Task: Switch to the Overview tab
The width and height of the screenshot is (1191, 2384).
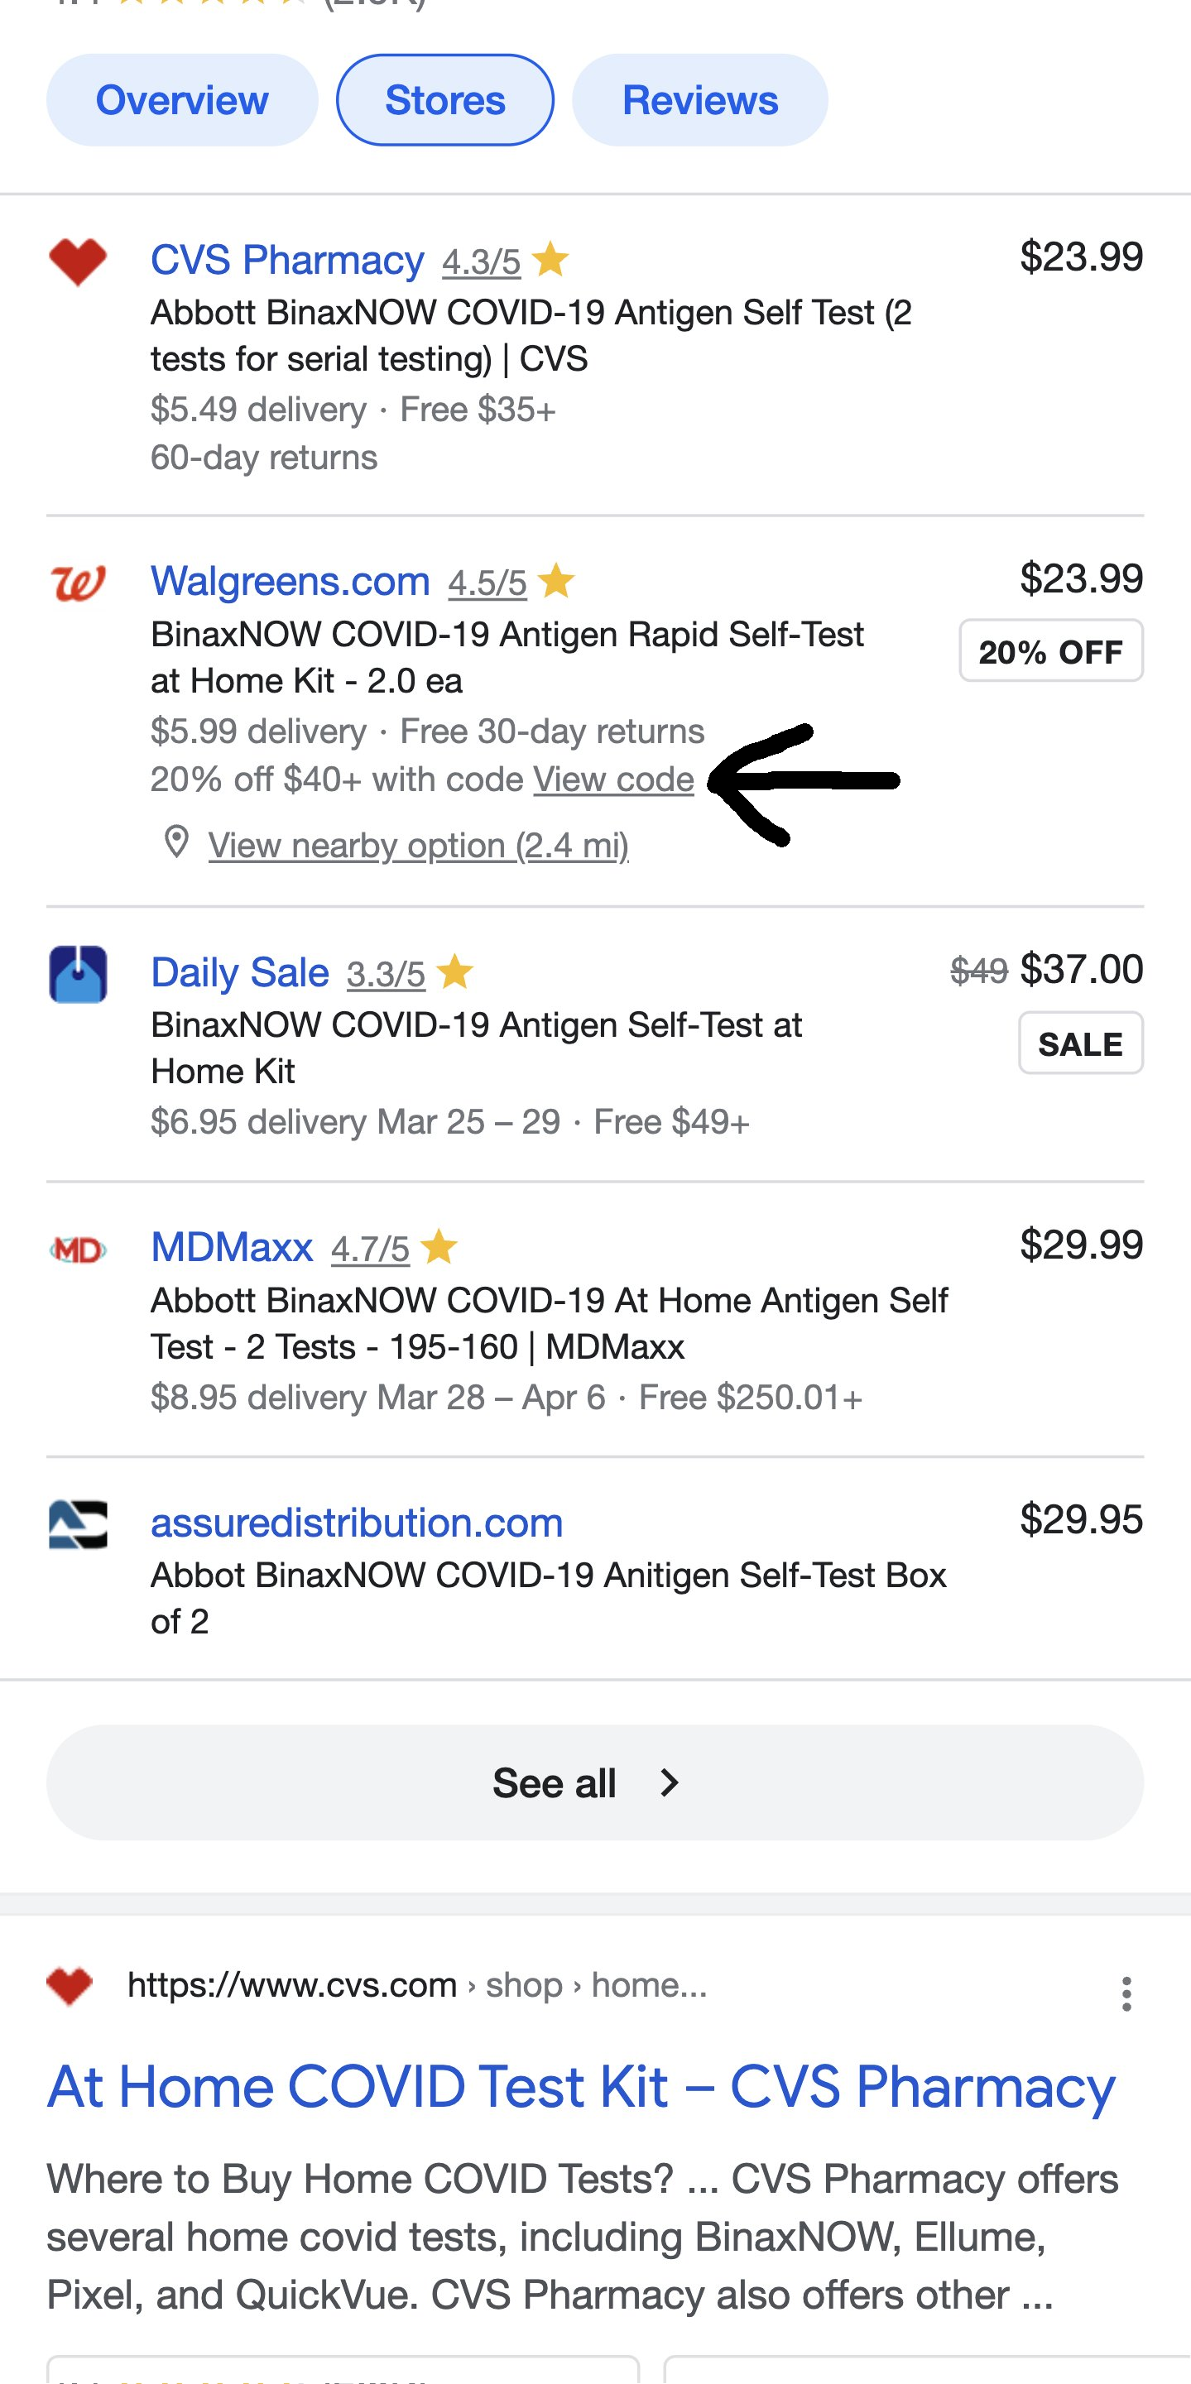Action: [181, 99]
